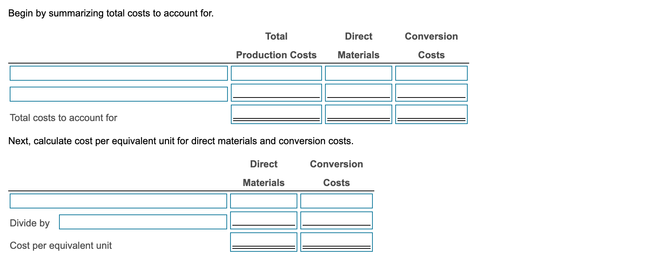Screen dimensions: 650x260
Task: Click the second row description input field
Action: (x=118, y=94)
